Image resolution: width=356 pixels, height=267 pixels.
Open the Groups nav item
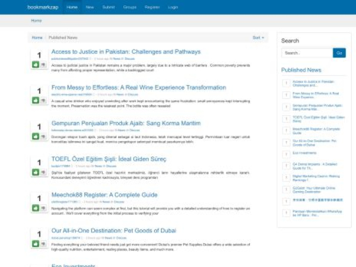pyautogui.click(x=129, y=7)
